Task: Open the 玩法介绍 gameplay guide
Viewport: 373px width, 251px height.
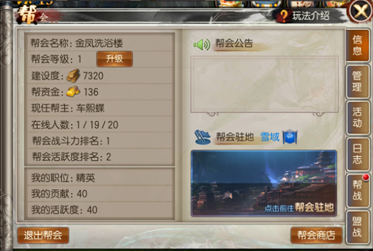Action: (310, 16)
